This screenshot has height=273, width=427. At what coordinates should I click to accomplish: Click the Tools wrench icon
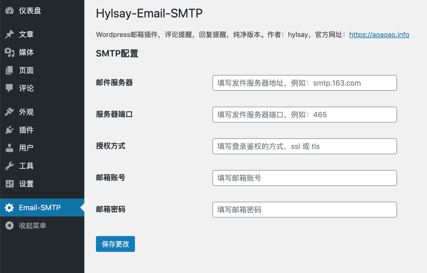(x=9, y=166)
